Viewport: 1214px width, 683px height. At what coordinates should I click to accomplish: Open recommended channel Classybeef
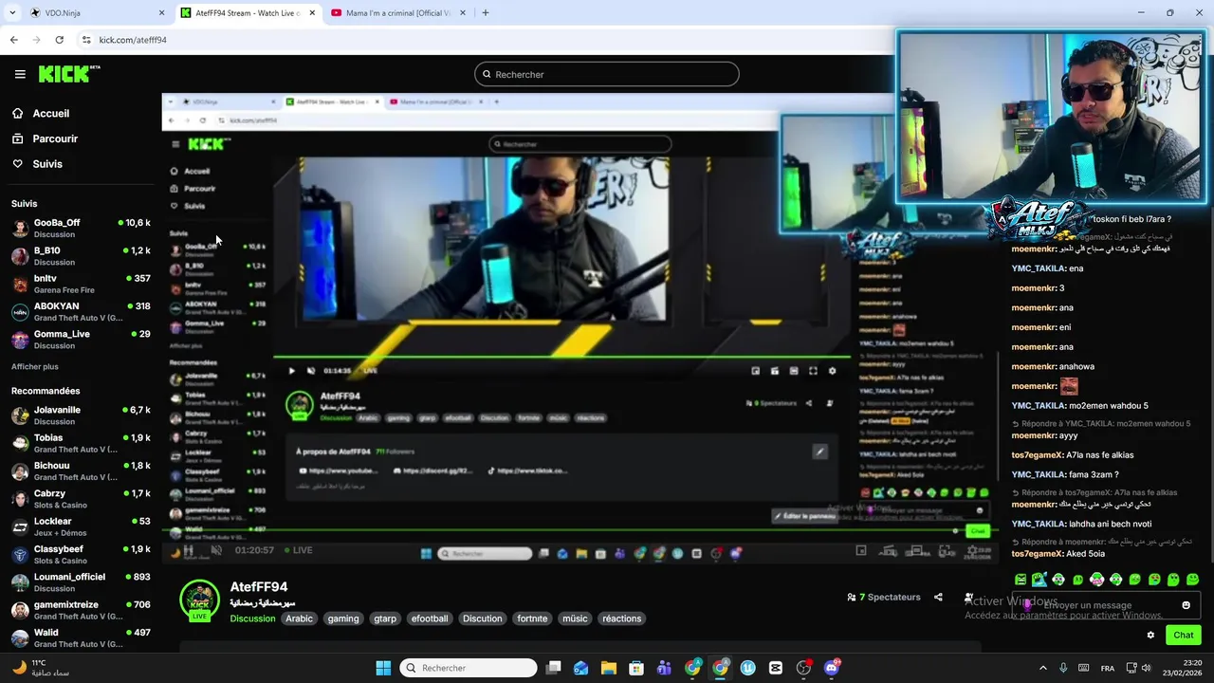[81, 554]
